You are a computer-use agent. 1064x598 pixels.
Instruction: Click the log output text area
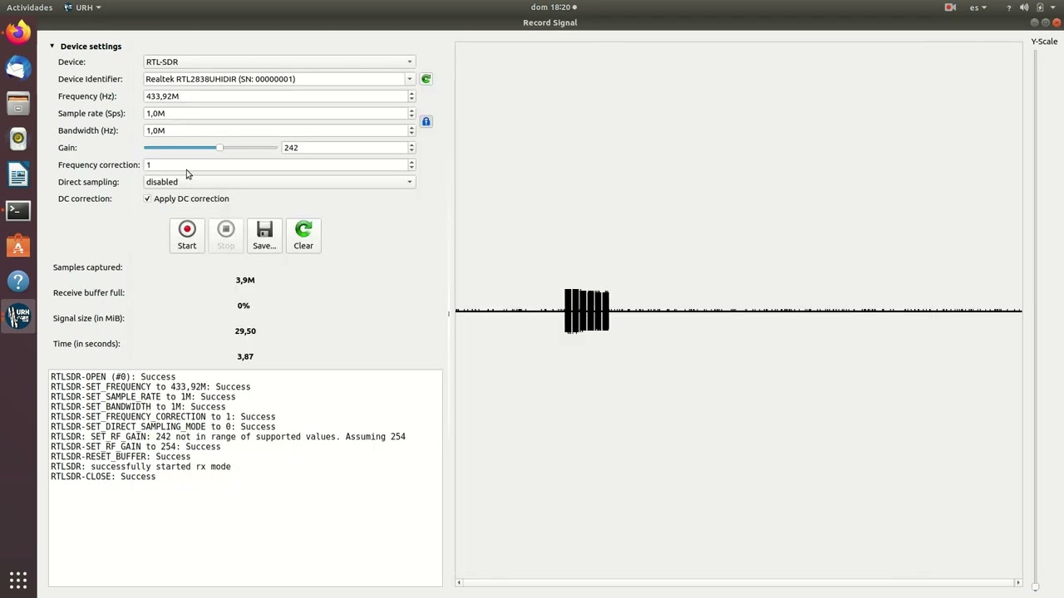point(245,478)
